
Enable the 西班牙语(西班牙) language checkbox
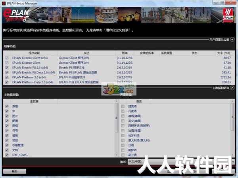pos(123,126)
